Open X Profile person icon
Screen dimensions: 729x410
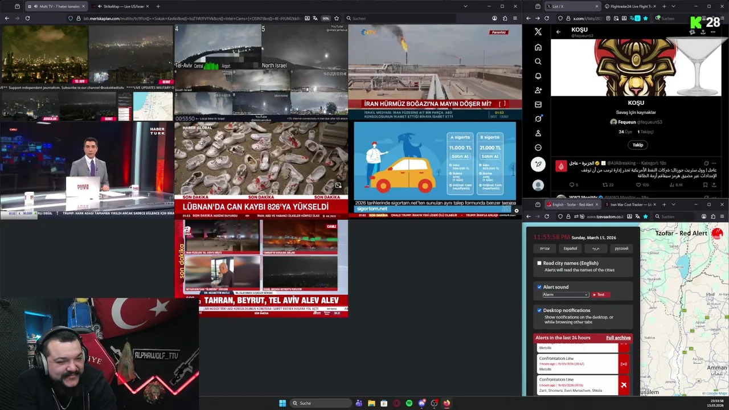coord(538,133)
